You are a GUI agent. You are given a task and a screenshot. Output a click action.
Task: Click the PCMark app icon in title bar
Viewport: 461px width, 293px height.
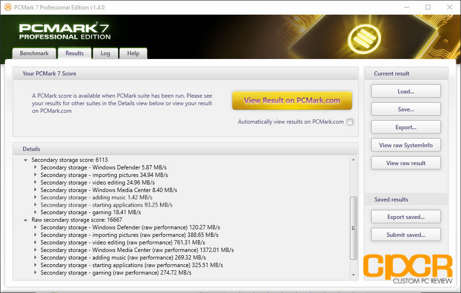(8, 7)
